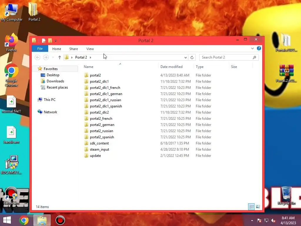301x226 pixels.
Task: Expand breadcrumb arrow before Portal 2
Action: point(72,57)
